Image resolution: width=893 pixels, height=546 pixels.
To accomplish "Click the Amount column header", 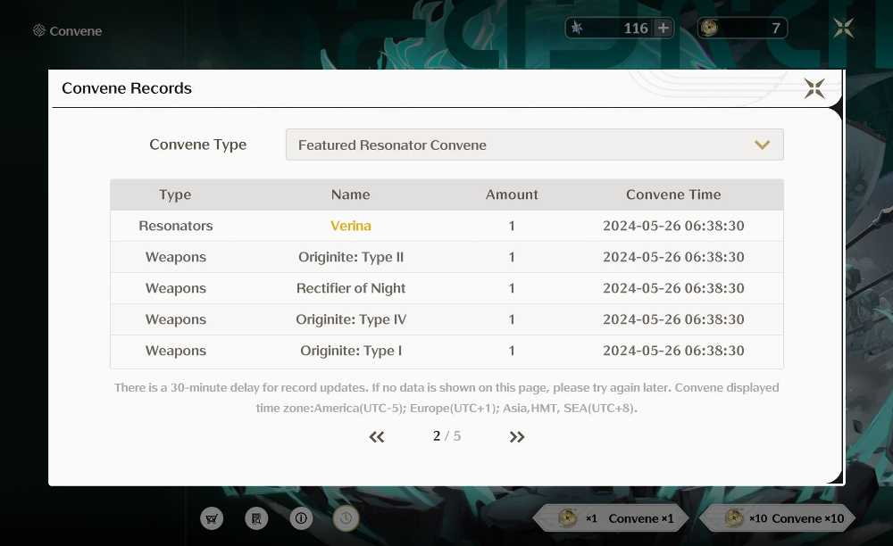I will [x=512, y=194].
